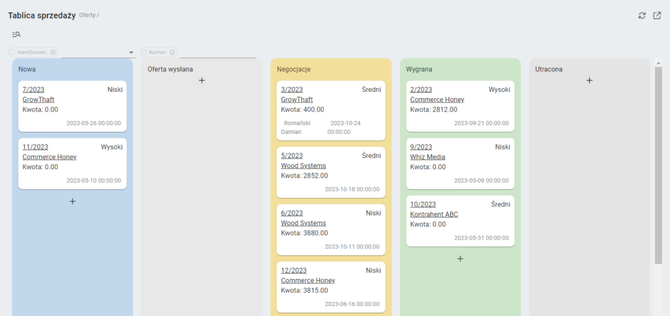Click the date 2023-05-10 00:00:00
670x316 pixels.
click(x=94, y=180)
